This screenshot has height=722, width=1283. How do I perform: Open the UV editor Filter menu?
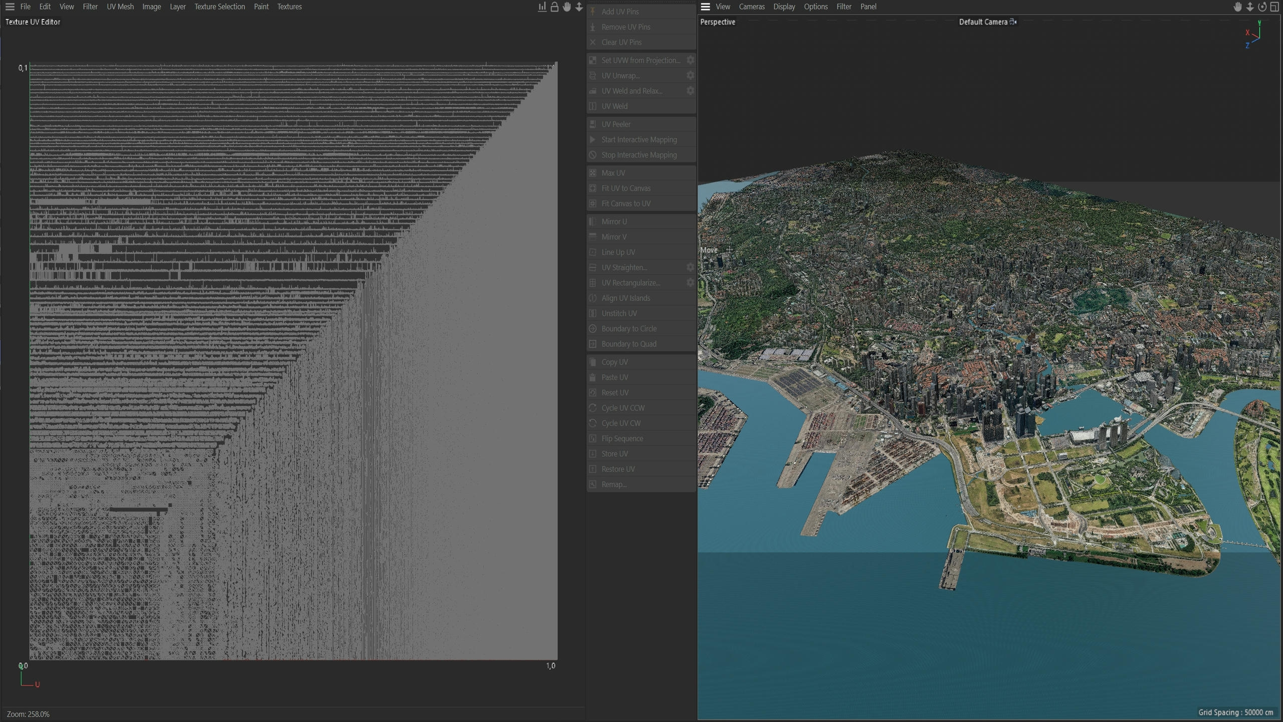pyautogui.click(x=90, y=7)
